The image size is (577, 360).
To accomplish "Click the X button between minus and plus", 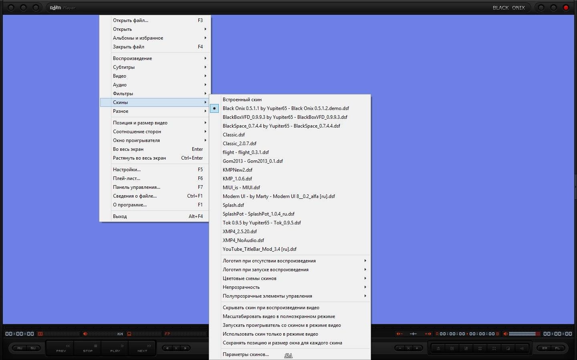I will (408, 348).
